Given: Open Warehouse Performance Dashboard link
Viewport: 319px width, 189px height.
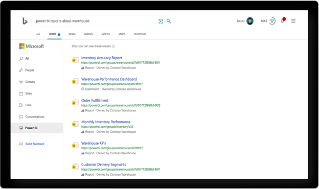Looking at the screenshot, I should (x=109, y=79).
